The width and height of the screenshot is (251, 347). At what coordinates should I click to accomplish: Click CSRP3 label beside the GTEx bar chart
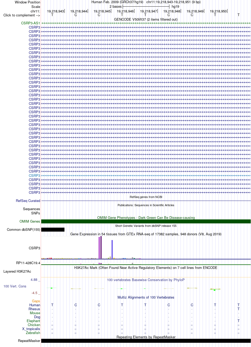click(35, 248)
